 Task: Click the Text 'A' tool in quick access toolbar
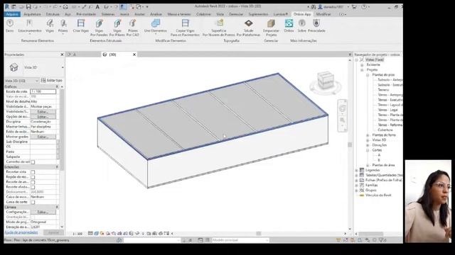tap(98, 6)
